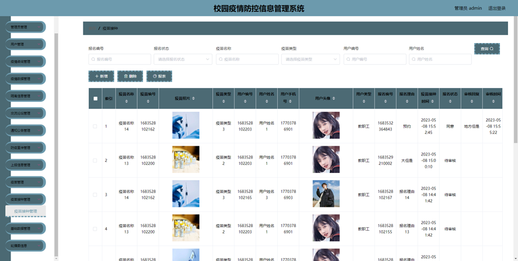
Task: Click sort arrows beside 疫苗照片 header
Action: pyautogui.click(x=194, y=98)
